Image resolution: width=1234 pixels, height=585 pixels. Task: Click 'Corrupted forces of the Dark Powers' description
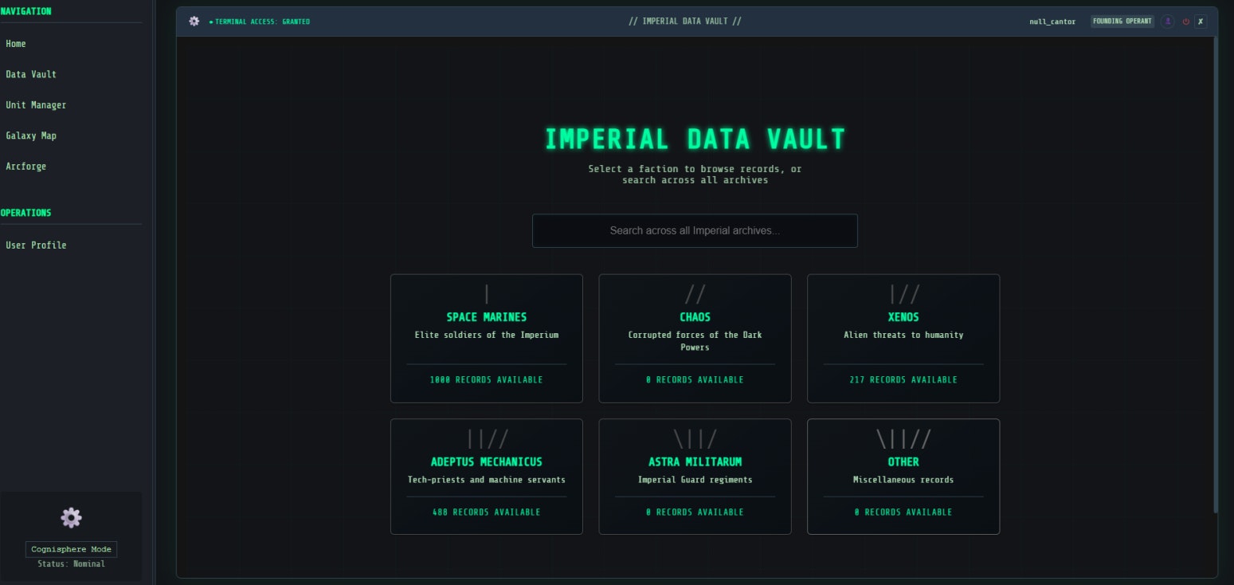[x=695, y=341]
